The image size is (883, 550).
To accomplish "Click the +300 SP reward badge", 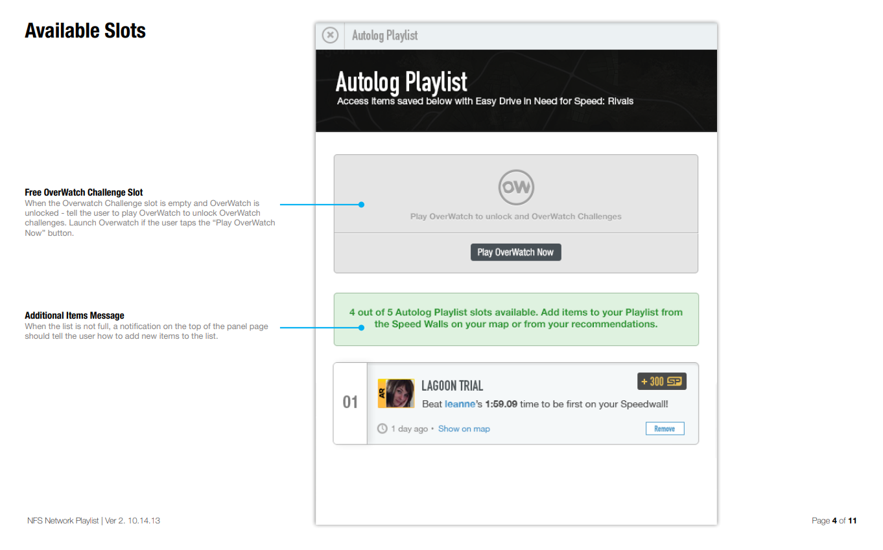I will tap(661, 382).
